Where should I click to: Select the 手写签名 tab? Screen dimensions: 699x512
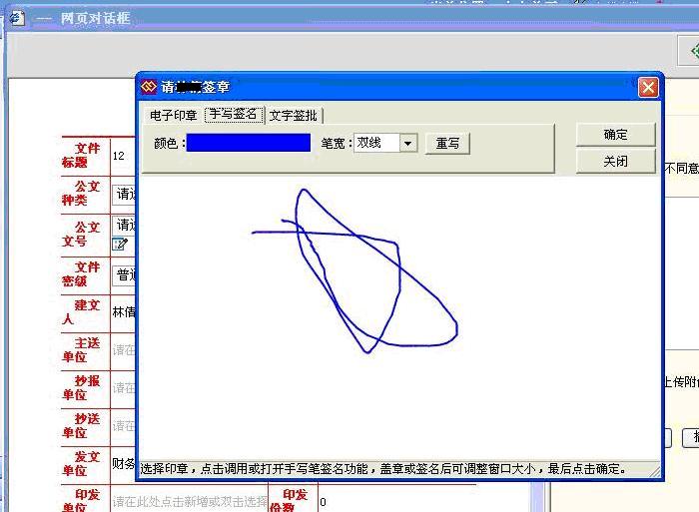tap(233, 115)
